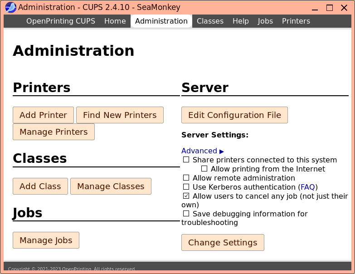Expand the Advanced server settings
355x274 pixels.
click(x=203, y=151)
